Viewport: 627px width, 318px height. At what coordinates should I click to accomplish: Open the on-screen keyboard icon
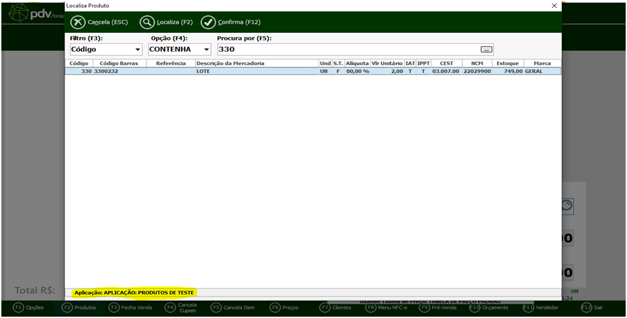coord(487,49)
